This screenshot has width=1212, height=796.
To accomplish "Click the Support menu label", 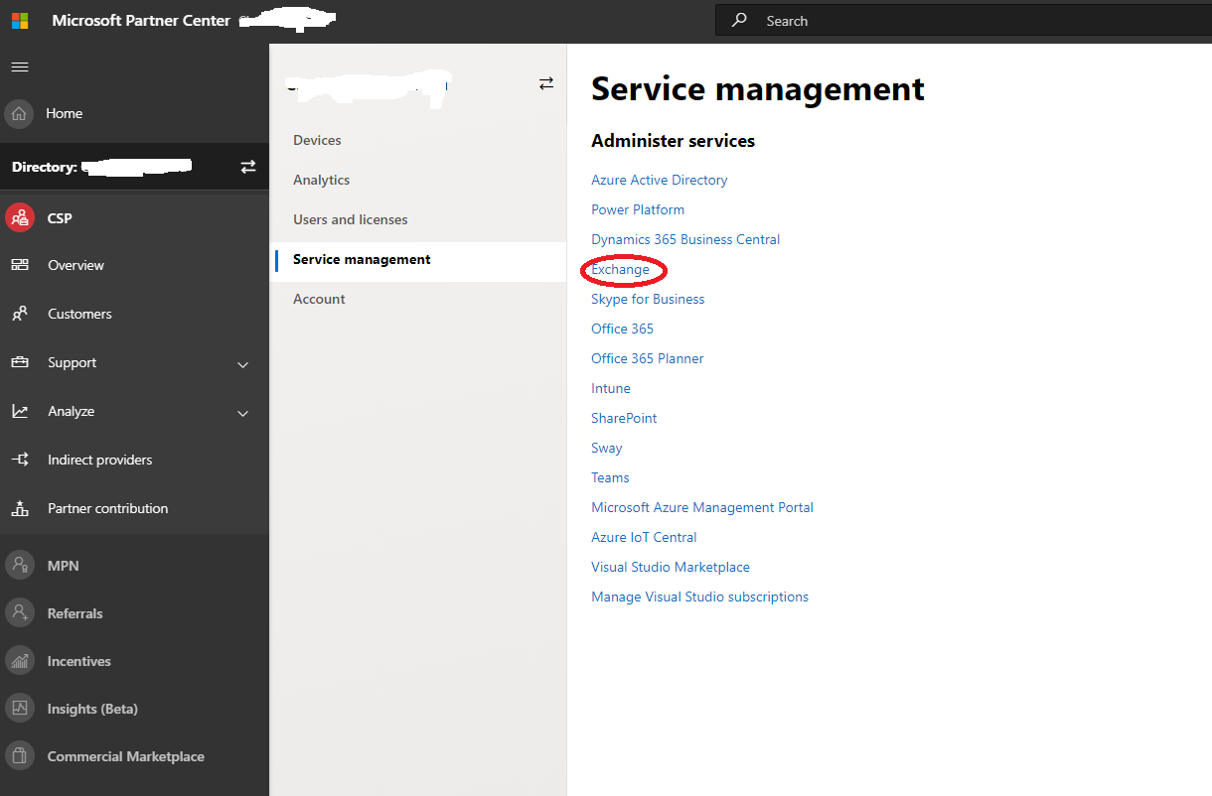I will click(x=72, y=362).
